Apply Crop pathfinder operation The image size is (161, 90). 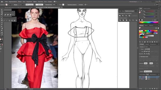tap(130, 20)
